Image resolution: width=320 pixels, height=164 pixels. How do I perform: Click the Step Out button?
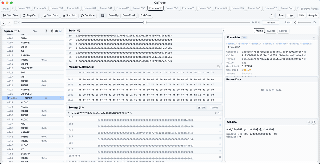30,15
